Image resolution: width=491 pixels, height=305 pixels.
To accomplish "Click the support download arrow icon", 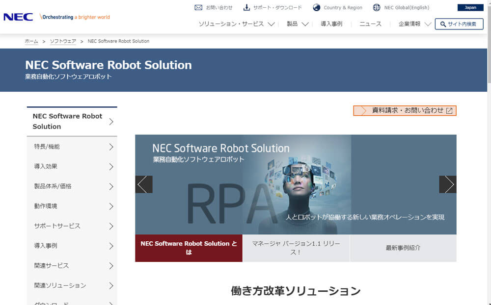I will pos(246,7).
